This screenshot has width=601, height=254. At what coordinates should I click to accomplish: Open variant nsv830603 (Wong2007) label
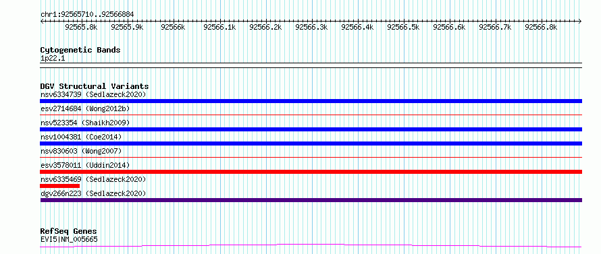[x=81, y=151]
